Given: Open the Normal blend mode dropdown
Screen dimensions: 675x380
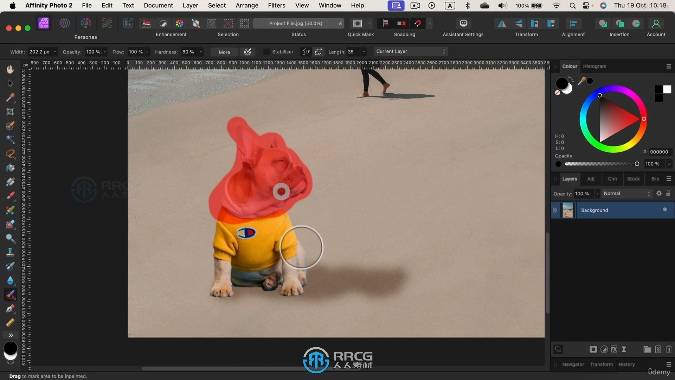Looking at the screenshot, I should coord(627,193).
